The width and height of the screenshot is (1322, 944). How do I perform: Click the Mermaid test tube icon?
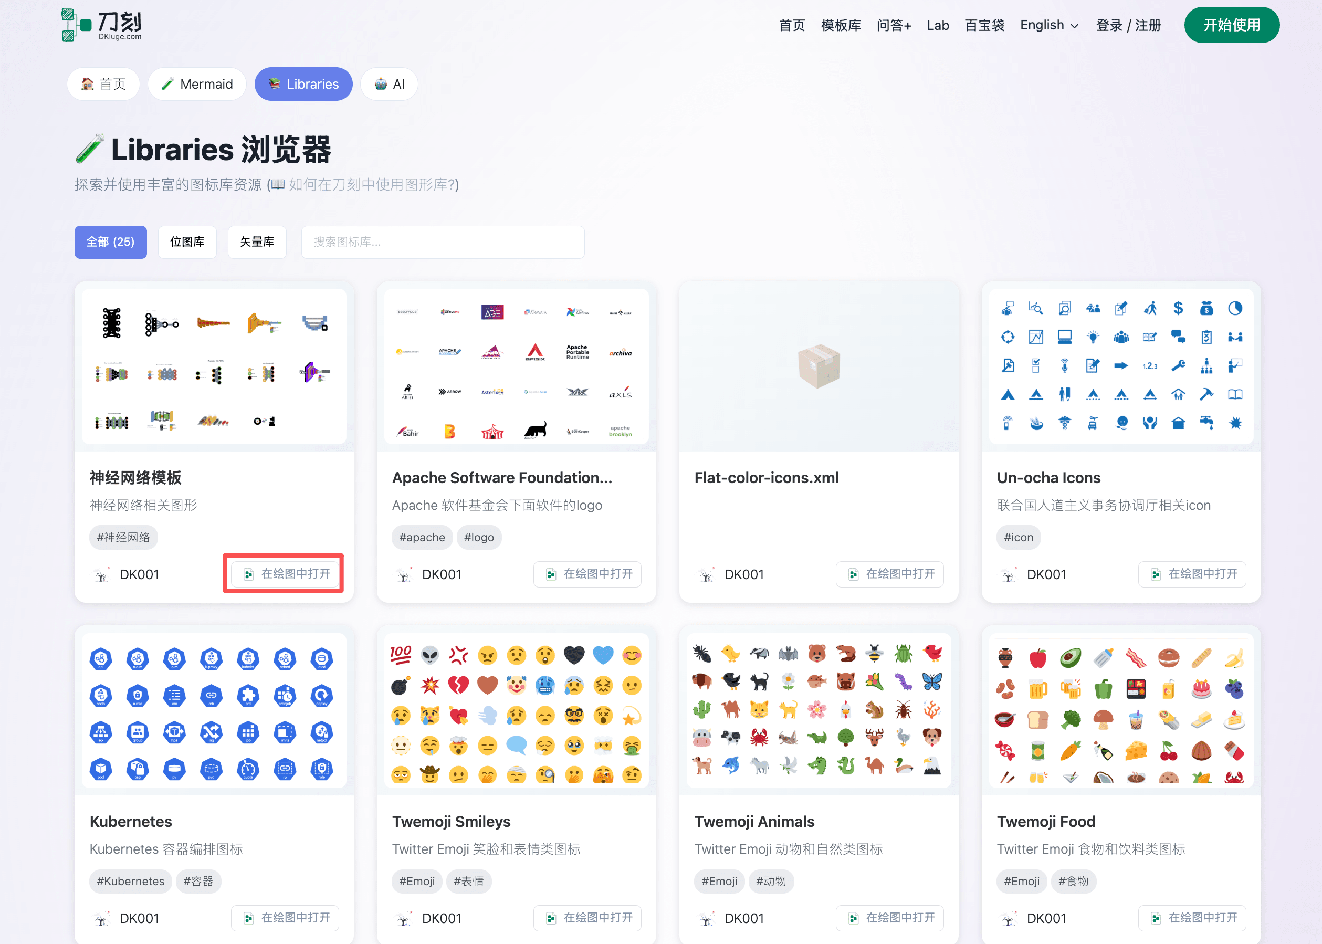tap(168, 83)
